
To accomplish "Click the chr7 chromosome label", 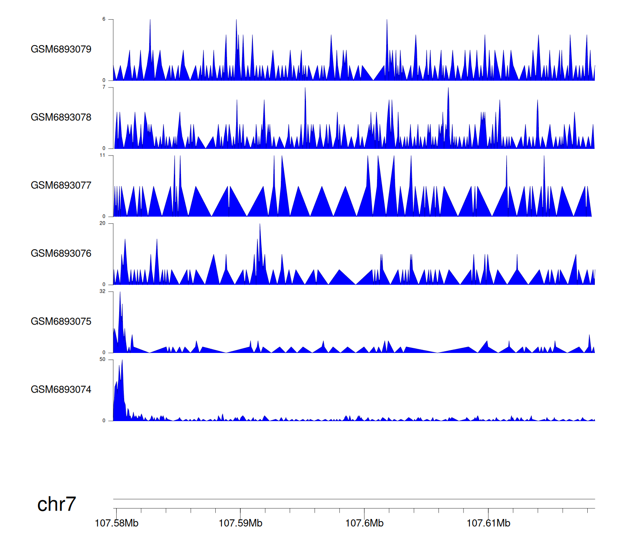I will 56,504.
